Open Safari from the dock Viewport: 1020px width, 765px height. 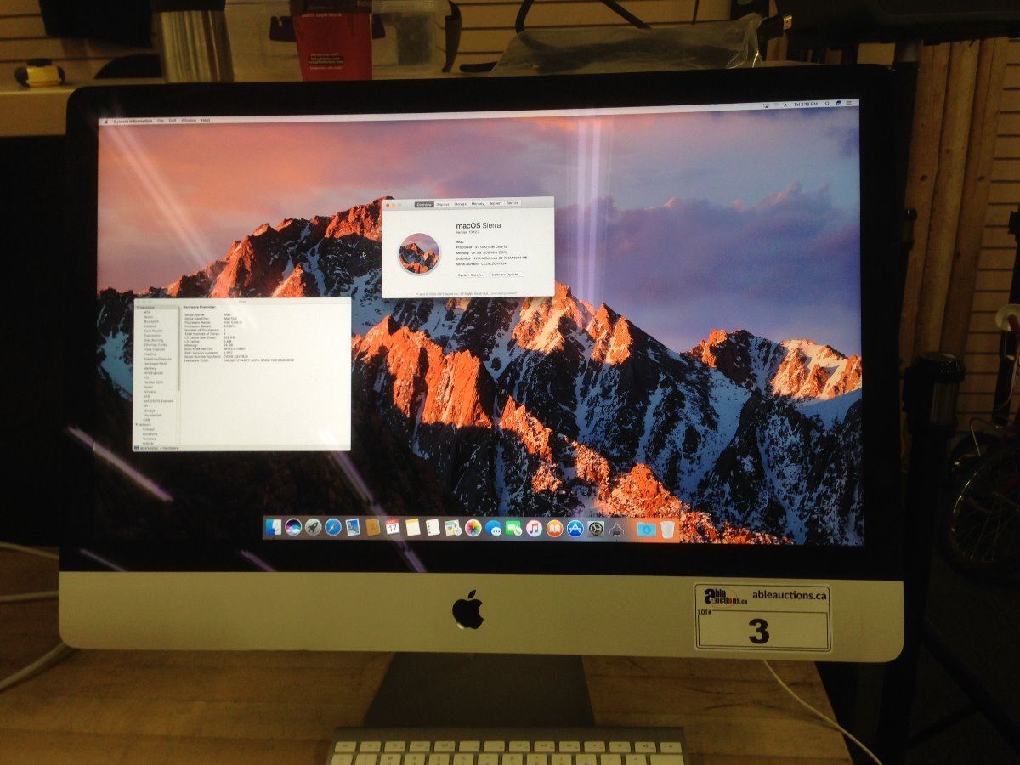point(333,528)
